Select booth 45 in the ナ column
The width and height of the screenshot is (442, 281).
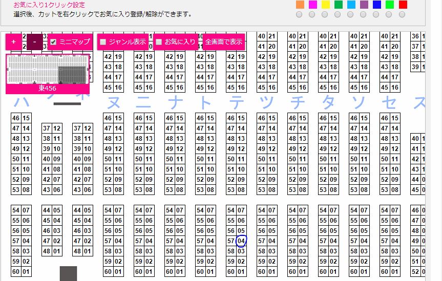pyautogui.click(x=170, y=88)
